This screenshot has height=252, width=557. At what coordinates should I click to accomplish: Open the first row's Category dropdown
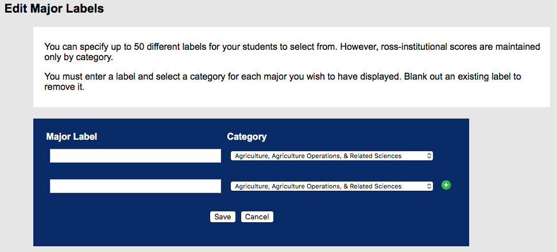point(331,156)
